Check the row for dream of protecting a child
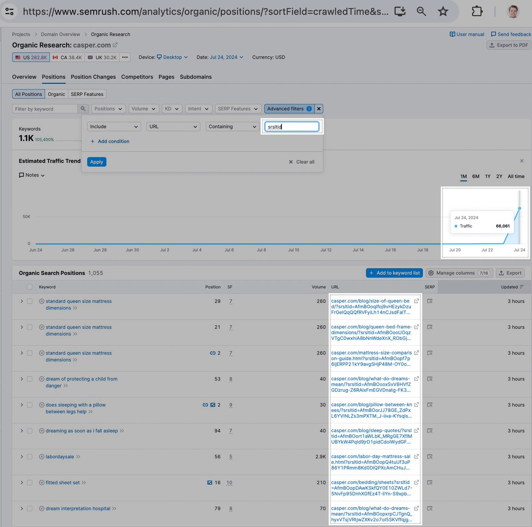This screenshot has width=532, height=527. coord(30,379)
